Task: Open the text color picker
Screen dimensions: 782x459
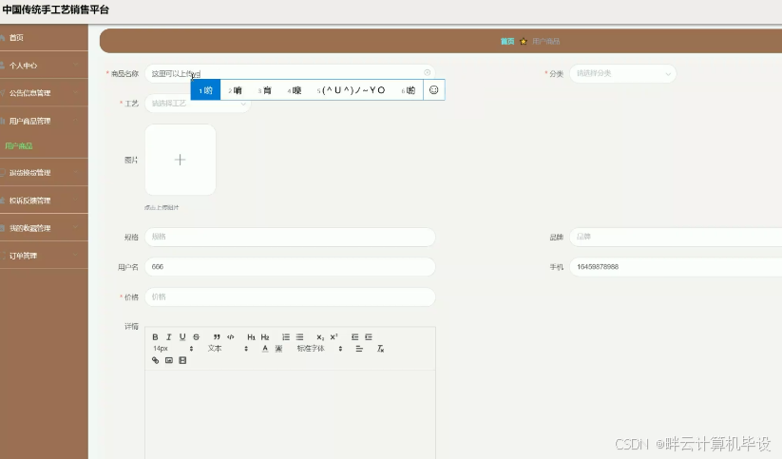Action: (x=265, y=349)
